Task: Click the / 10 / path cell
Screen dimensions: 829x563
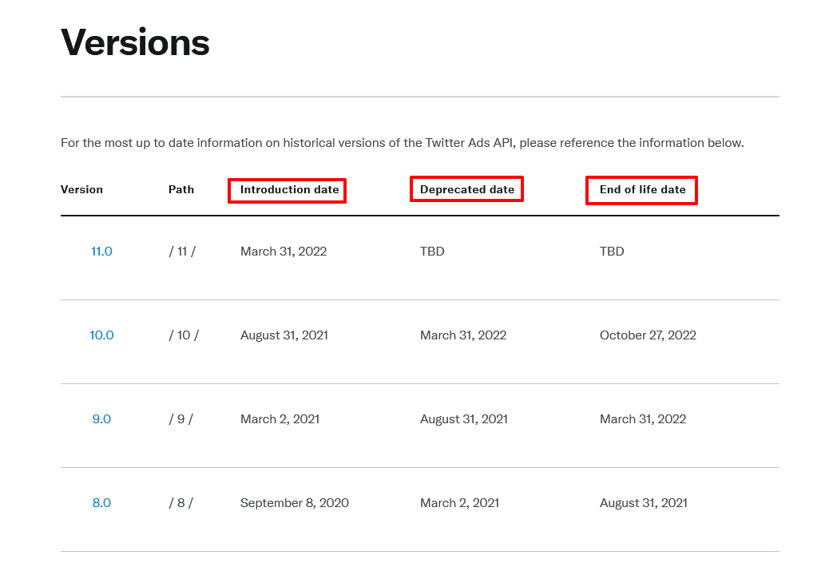Action: pos(184,335)
